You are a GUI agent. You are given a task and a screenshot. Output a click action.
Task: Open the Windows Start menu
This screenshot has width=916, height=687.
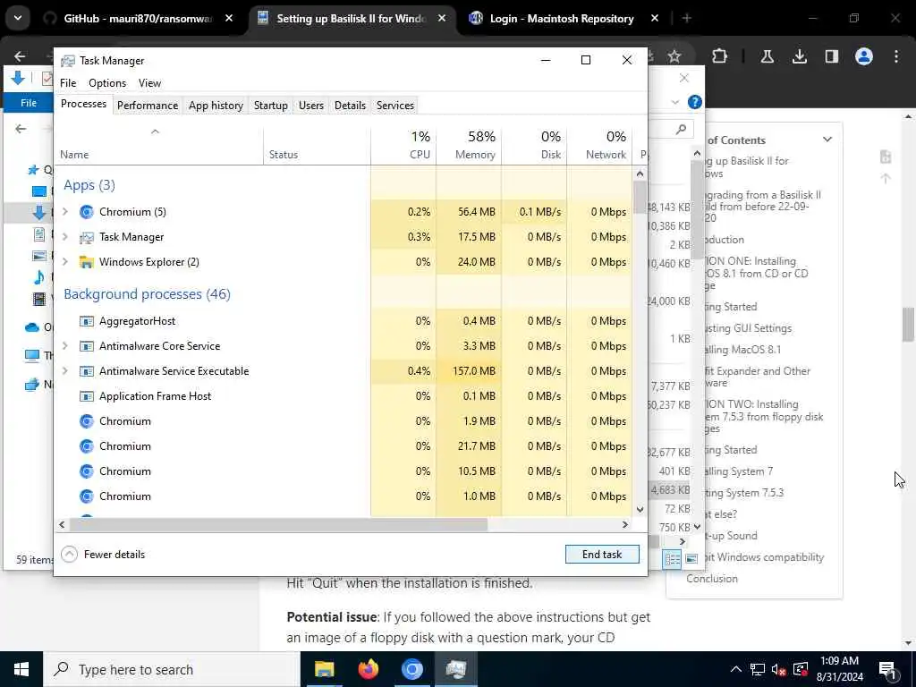tap(21, 669)
